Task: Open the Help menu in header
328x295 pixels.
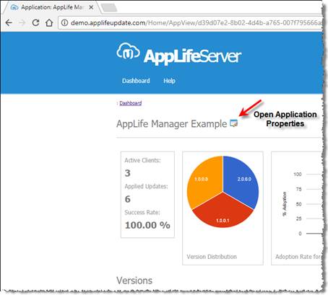Action: tap(169, 81)
